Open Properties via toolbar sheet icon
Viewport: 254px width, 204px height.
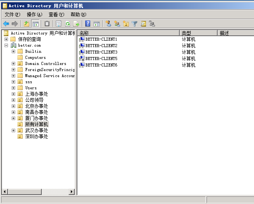pos(58,24)
